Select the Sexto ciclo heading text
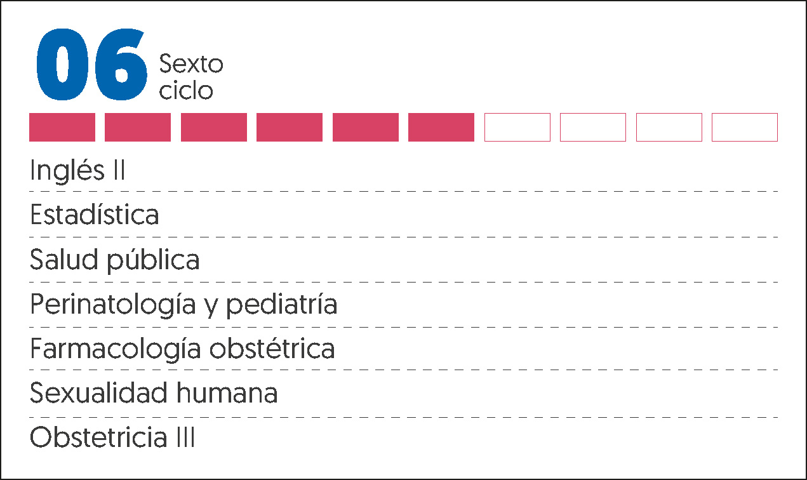Image resolution: width=807 pixels, height=480 pixels. click(191, 77)
